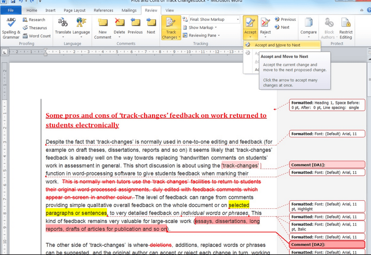371x255 pixels.
Task: Click the Restrict Editing icon
Action: coord(345,23)
